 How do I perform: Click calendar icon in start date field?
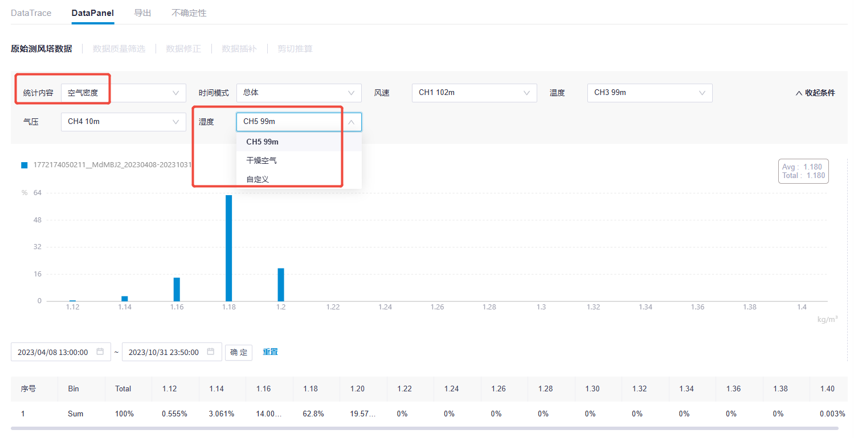click(x=100, y=352)
